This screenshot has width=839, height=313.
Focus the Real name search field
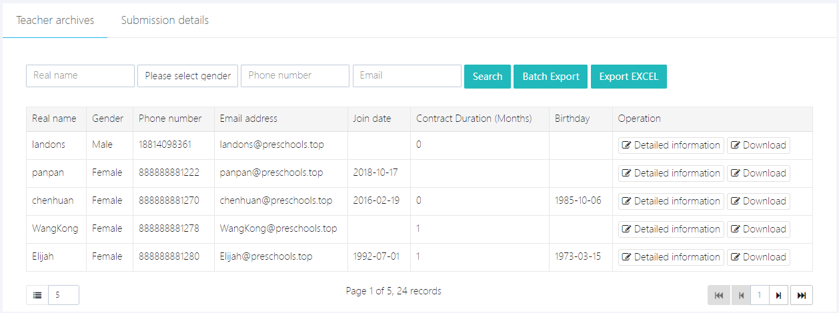(80, 76)
